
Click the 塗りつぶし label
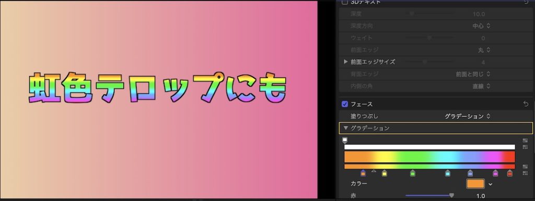[x=364, y=116]
